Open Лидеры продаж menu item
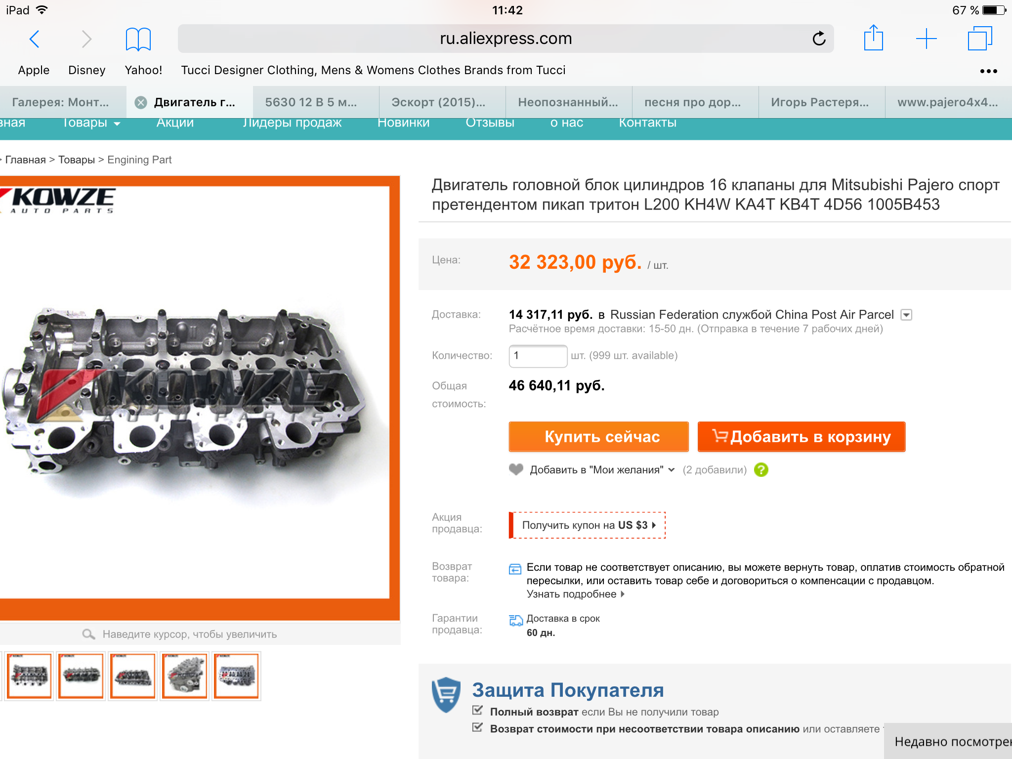This screenshot has height=759, width=1012. point(292,123)
